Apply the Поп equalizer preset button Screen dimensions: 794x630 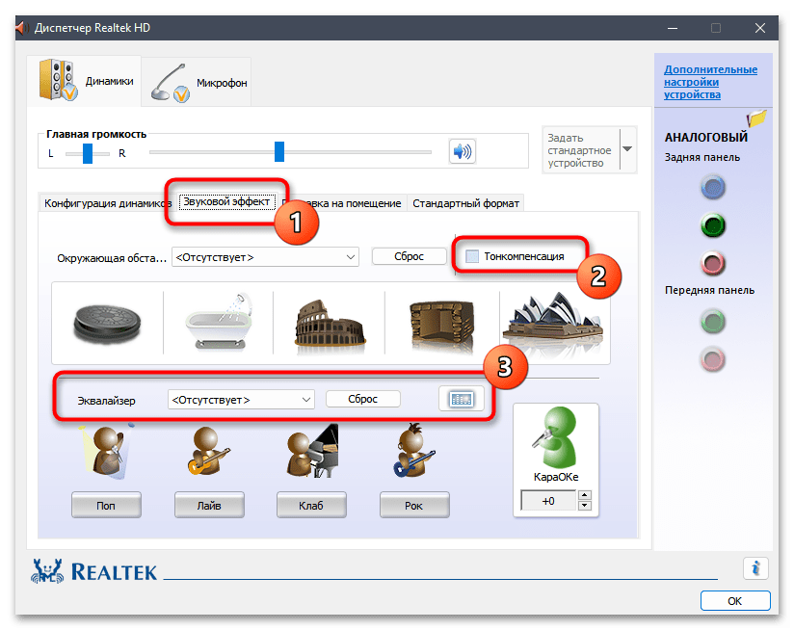tap(106, 505)
